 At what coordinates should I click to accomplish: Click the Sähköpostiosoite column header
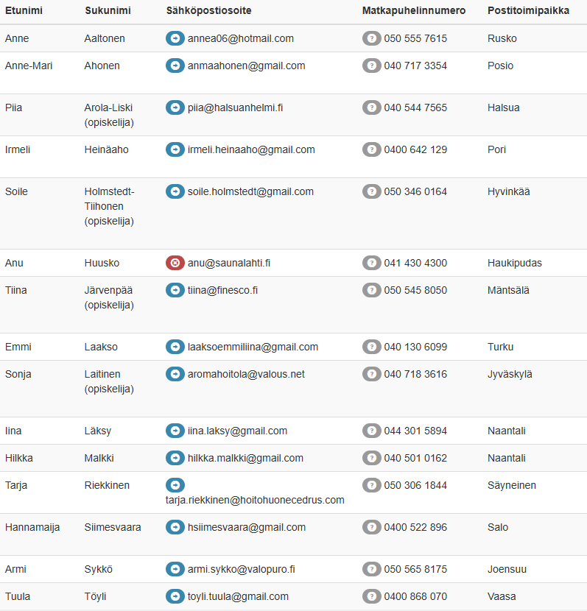210,11
